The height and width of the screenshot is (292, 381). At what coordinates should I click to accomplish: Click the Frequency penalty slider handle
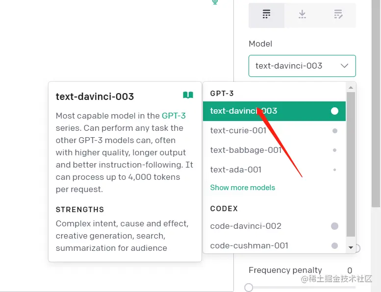pos(249,288)
